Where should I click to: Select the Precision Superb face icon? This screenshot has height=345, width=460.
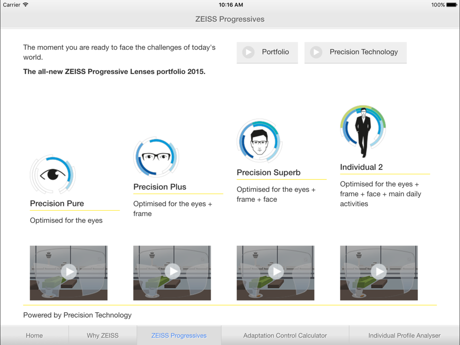click(x=259, y=141)
